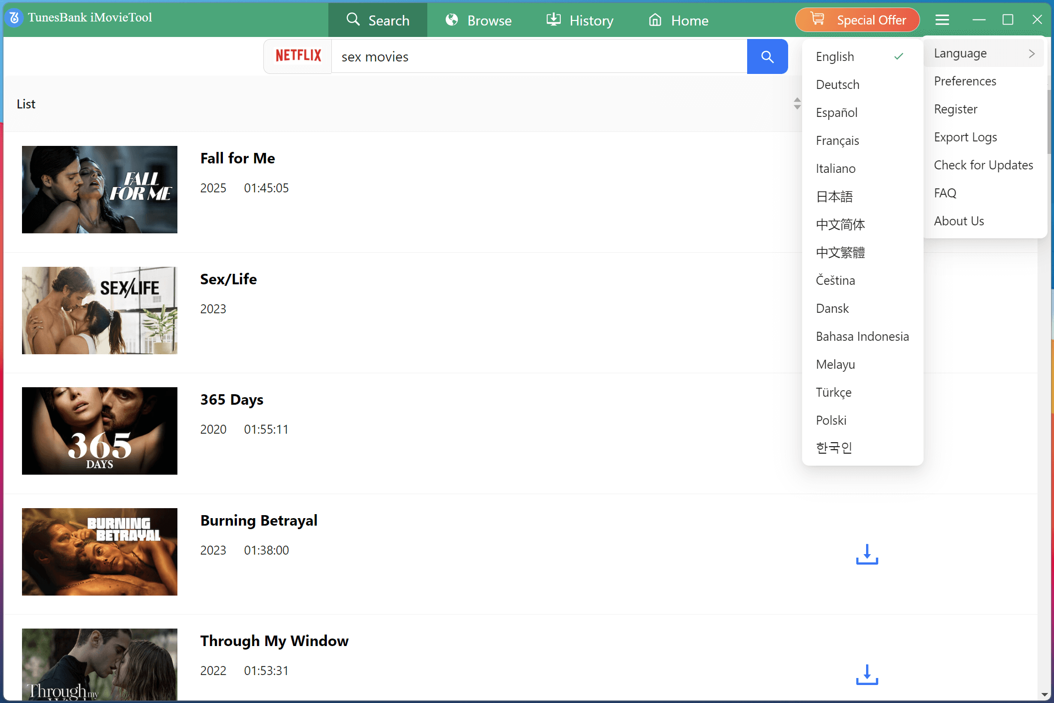Choose 日本語 from the language list
This screenshot has width=1054, height=703.
(834, 196)
